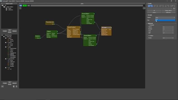Click Down button under dynamic set tree
Screen dimensions: 178x100
click(9, 84)
